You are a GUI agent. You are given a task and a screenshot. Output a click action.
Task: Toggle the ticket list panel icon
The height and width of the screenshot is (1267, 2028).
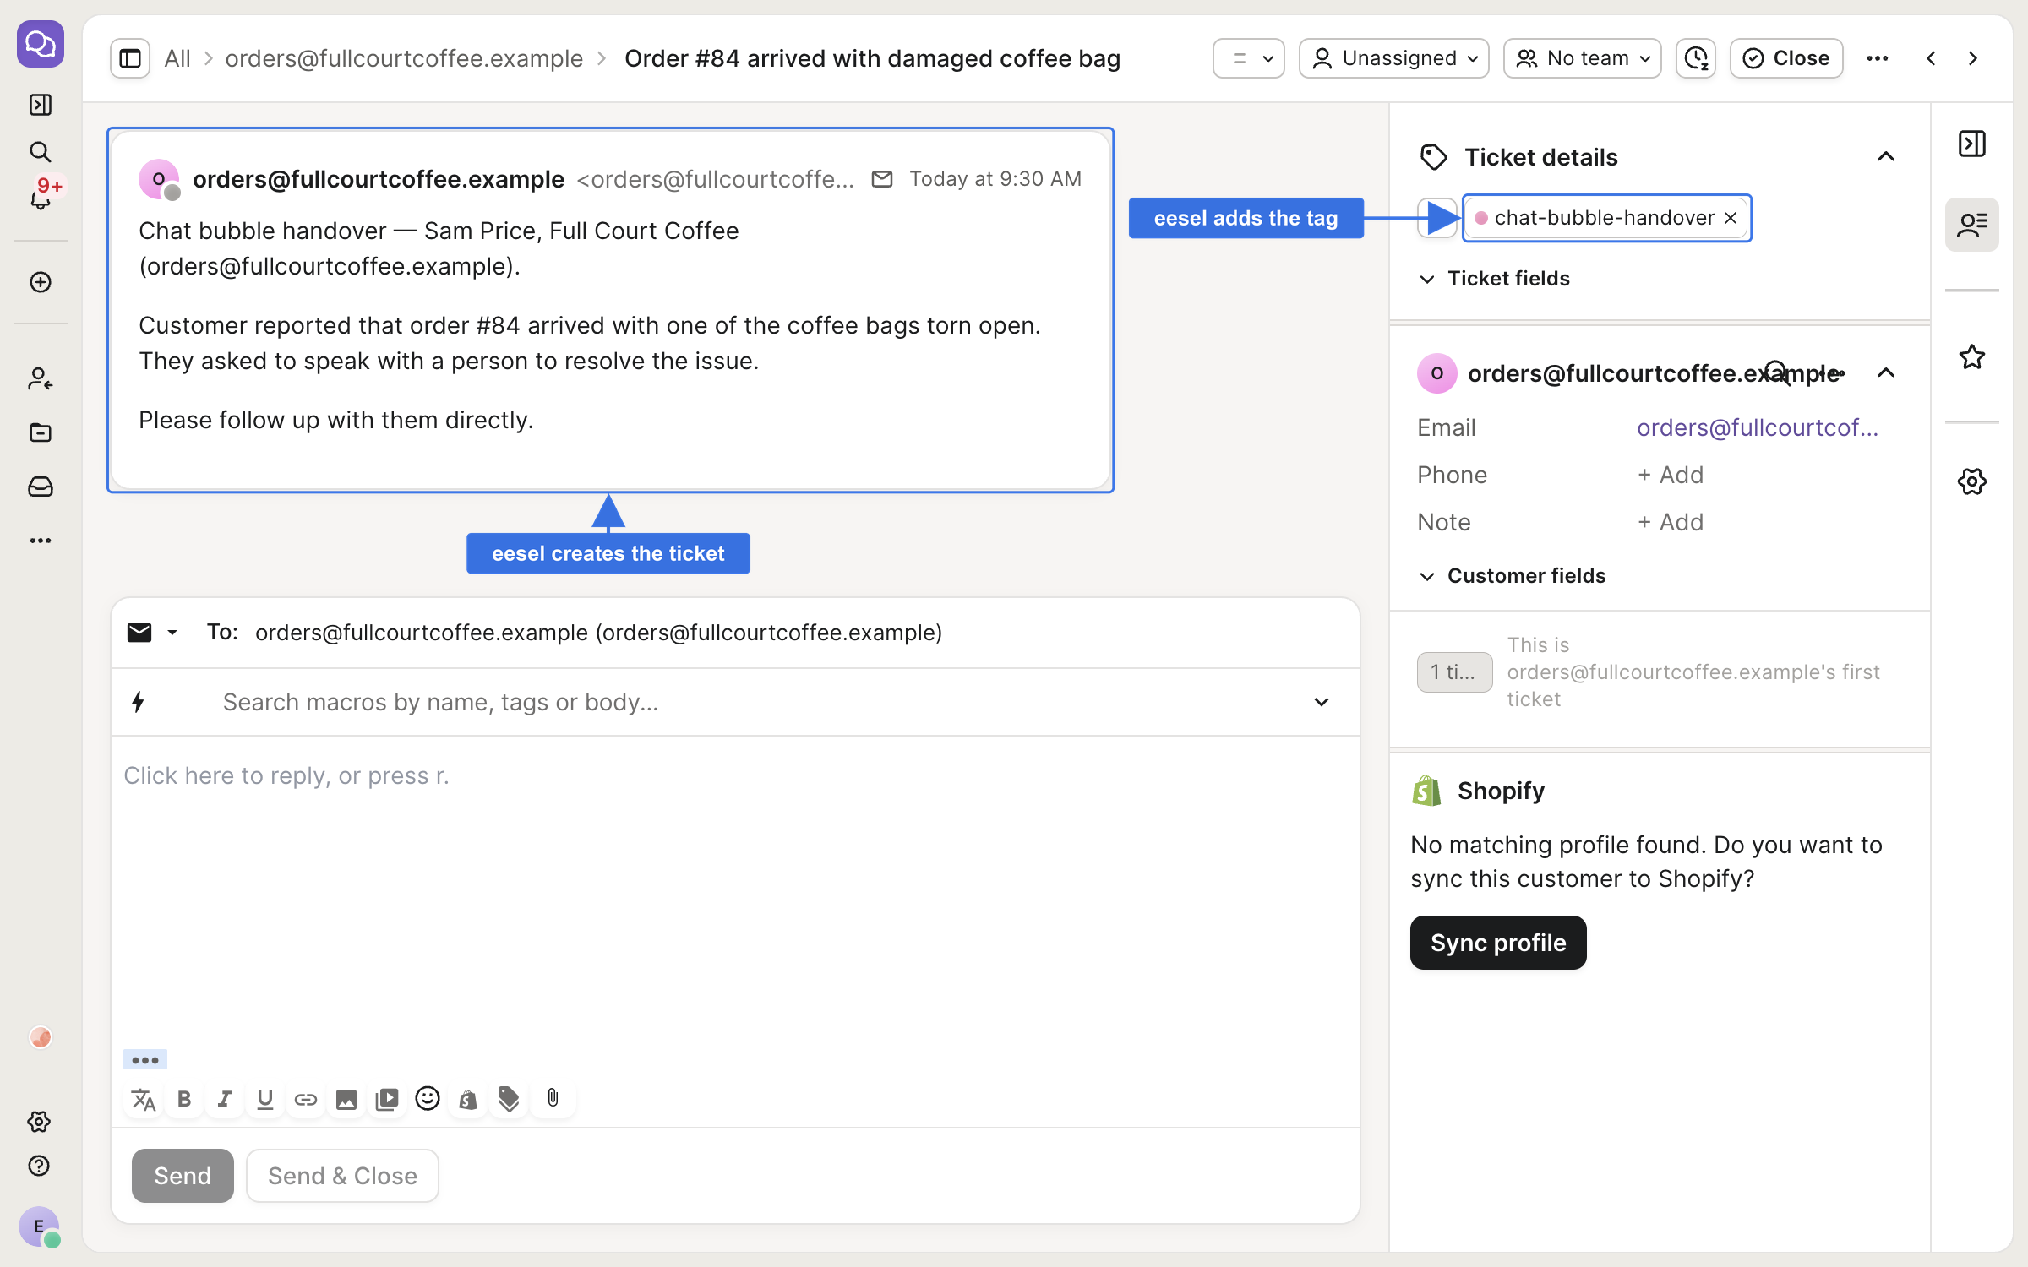(x=130, y=58)
